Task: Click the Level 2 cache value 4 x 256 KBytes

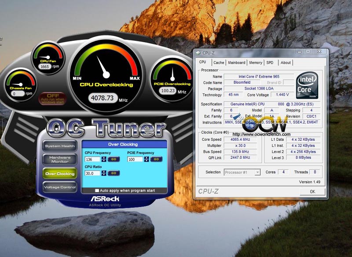Action: 303,151
